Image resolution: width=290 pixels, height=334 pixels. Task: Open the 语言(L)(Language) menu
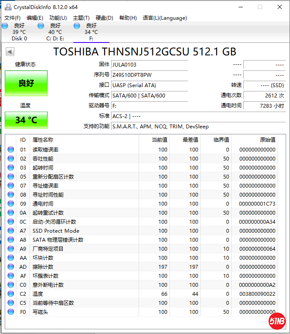(x=165, y=18)
